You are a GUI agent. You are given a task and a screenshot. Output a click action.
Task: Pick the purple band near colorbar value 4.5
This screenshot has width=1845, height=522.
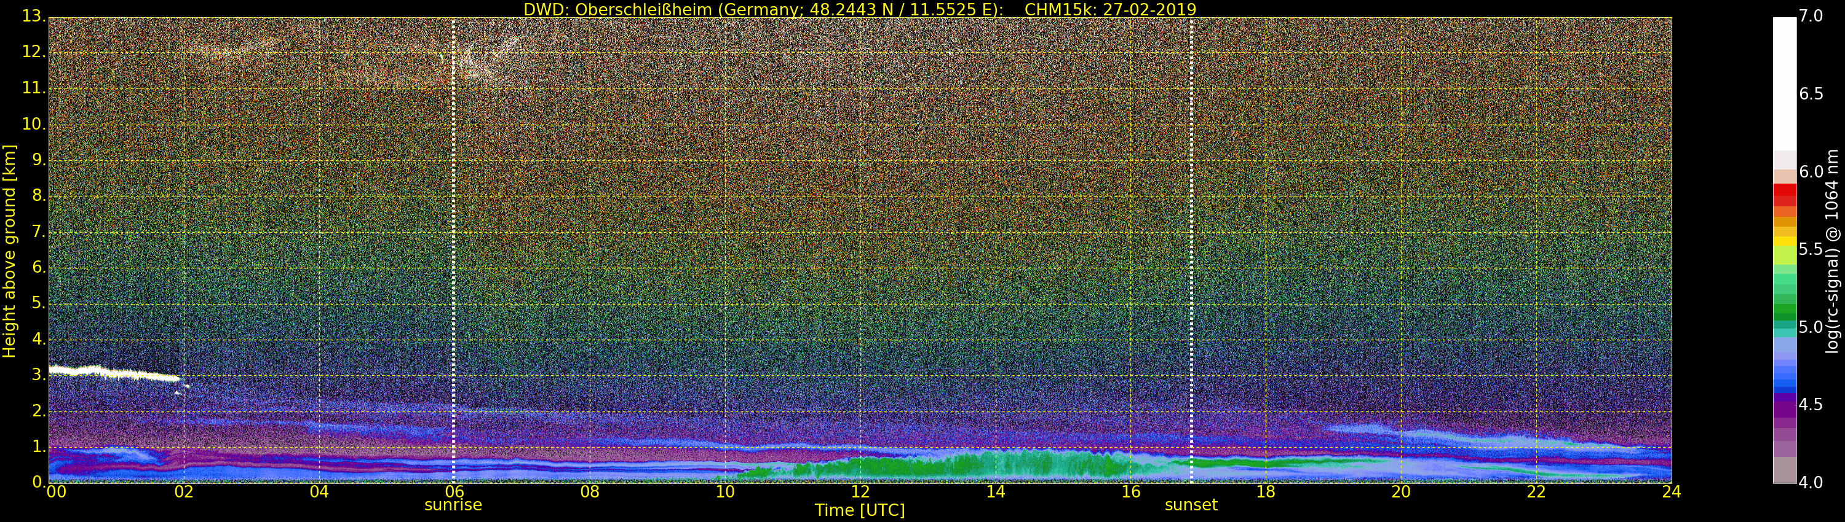(x=1784, y=404)
